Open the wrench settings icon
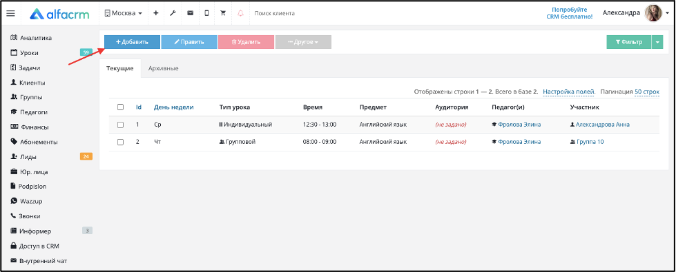The width and height of the screenshot is (676, 272). pos(173,13)
